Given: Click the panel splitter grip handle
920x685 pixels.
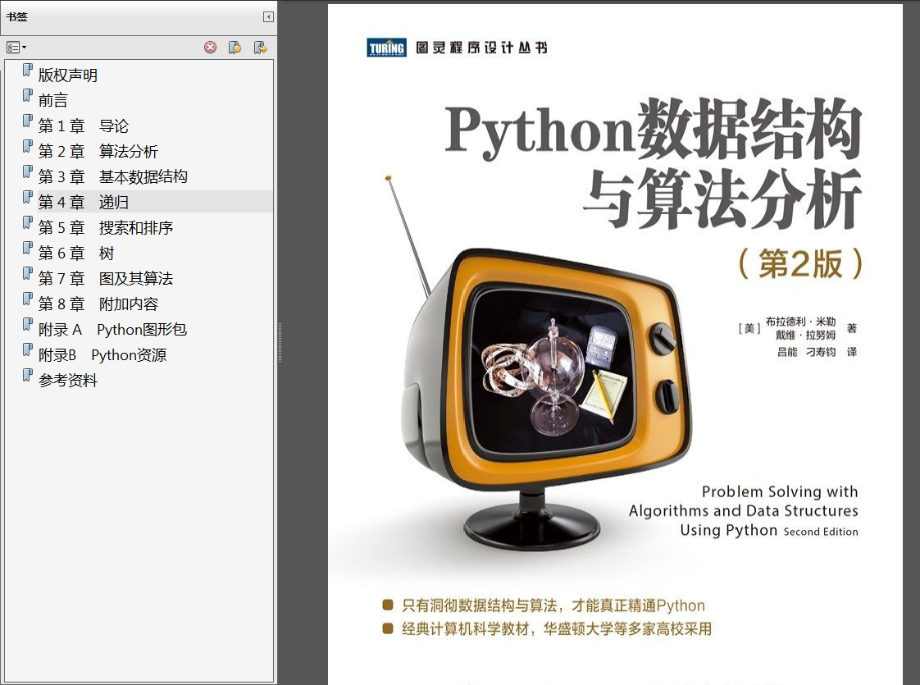Looking at the screenshot, I should click(280, 342).
